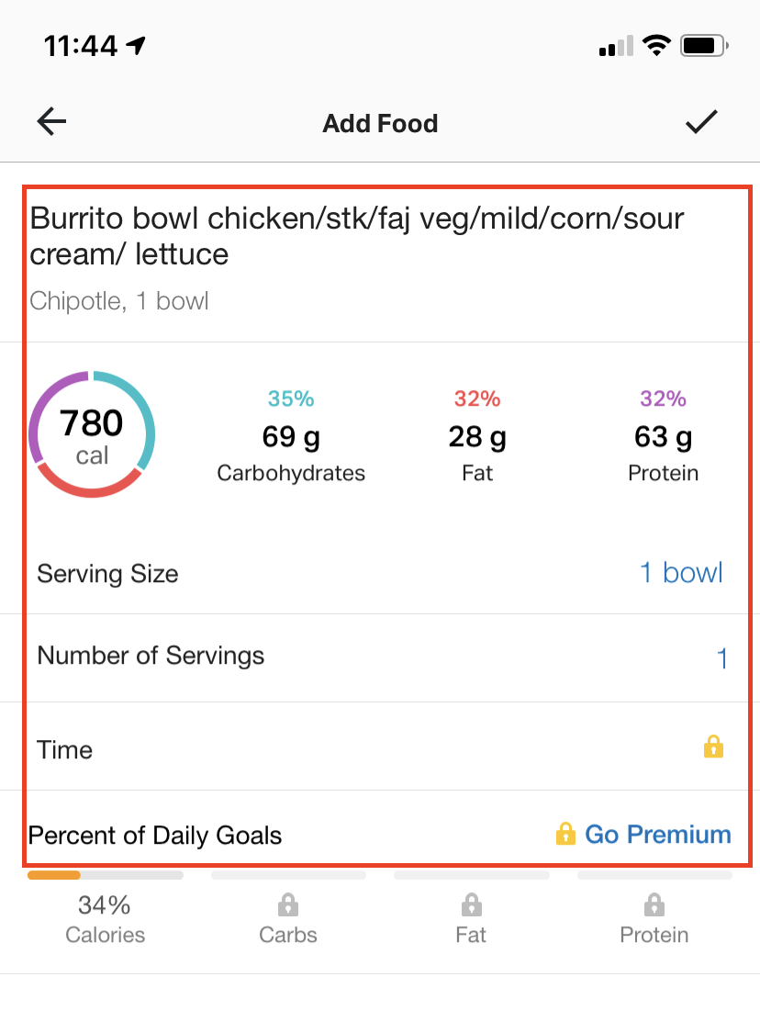Tap the battery status icon

[x=704, y=46]
